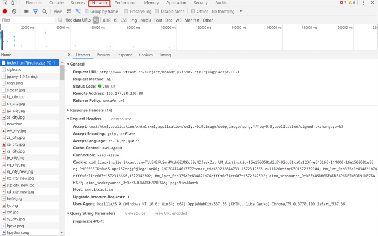378x236 pixels.
Task: Open the Security tab
Action: click(201, 3)
